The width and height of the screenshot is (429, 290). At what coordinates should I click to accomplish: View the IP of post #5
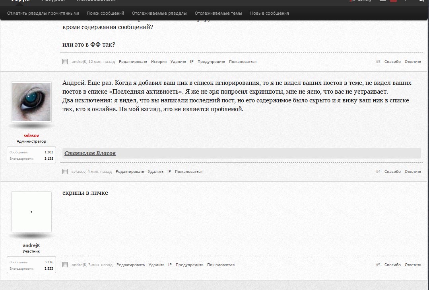pos(170,265)
